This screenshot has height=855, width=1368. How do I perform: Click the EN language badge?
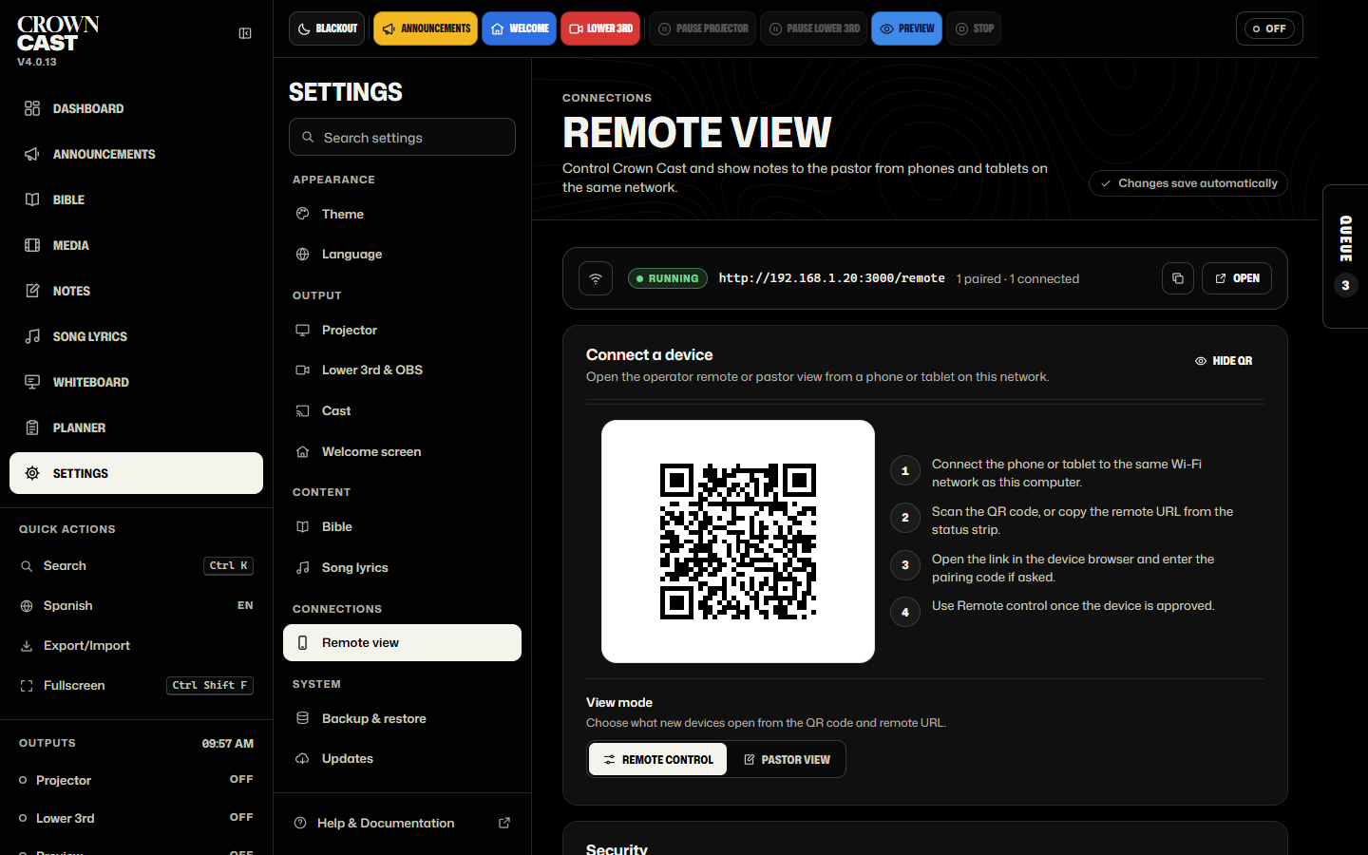click(245, 605)
